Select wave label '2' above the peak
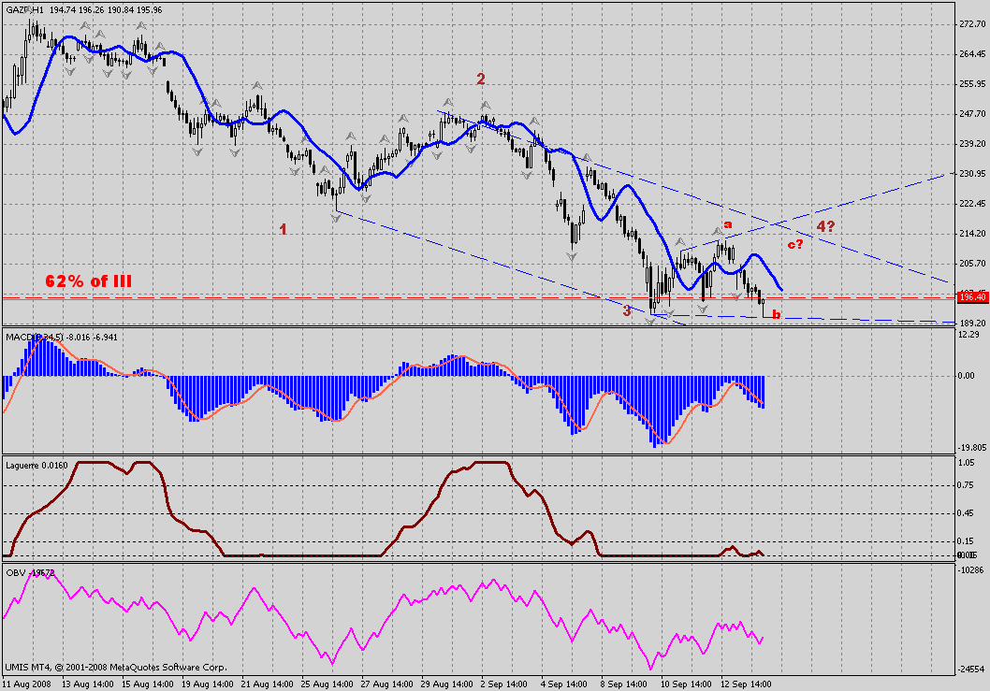Screen dimensions: 990x691 pyautogui.click(x=480, y=79)
